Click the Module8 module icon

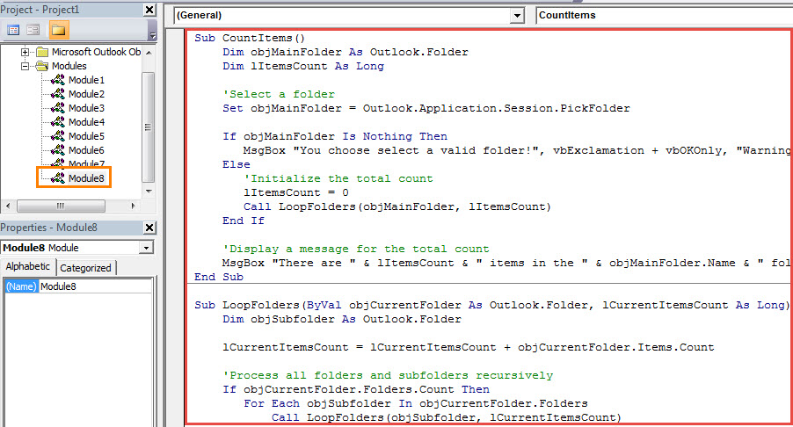[x=58, y=177]
